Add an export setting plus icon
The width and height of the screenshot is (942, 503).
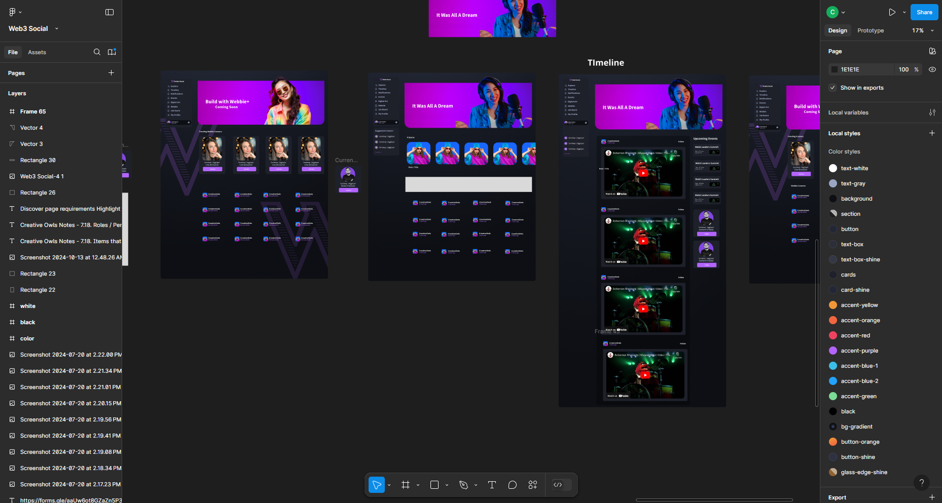932,497
